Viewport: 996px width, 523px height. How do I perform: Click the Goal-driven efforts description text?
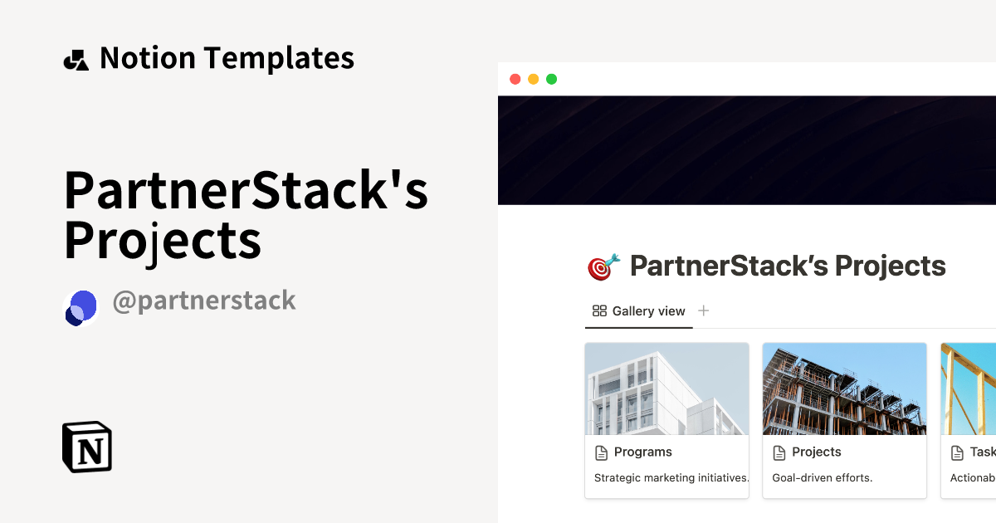pyautogui.click(x=823, y=477)
